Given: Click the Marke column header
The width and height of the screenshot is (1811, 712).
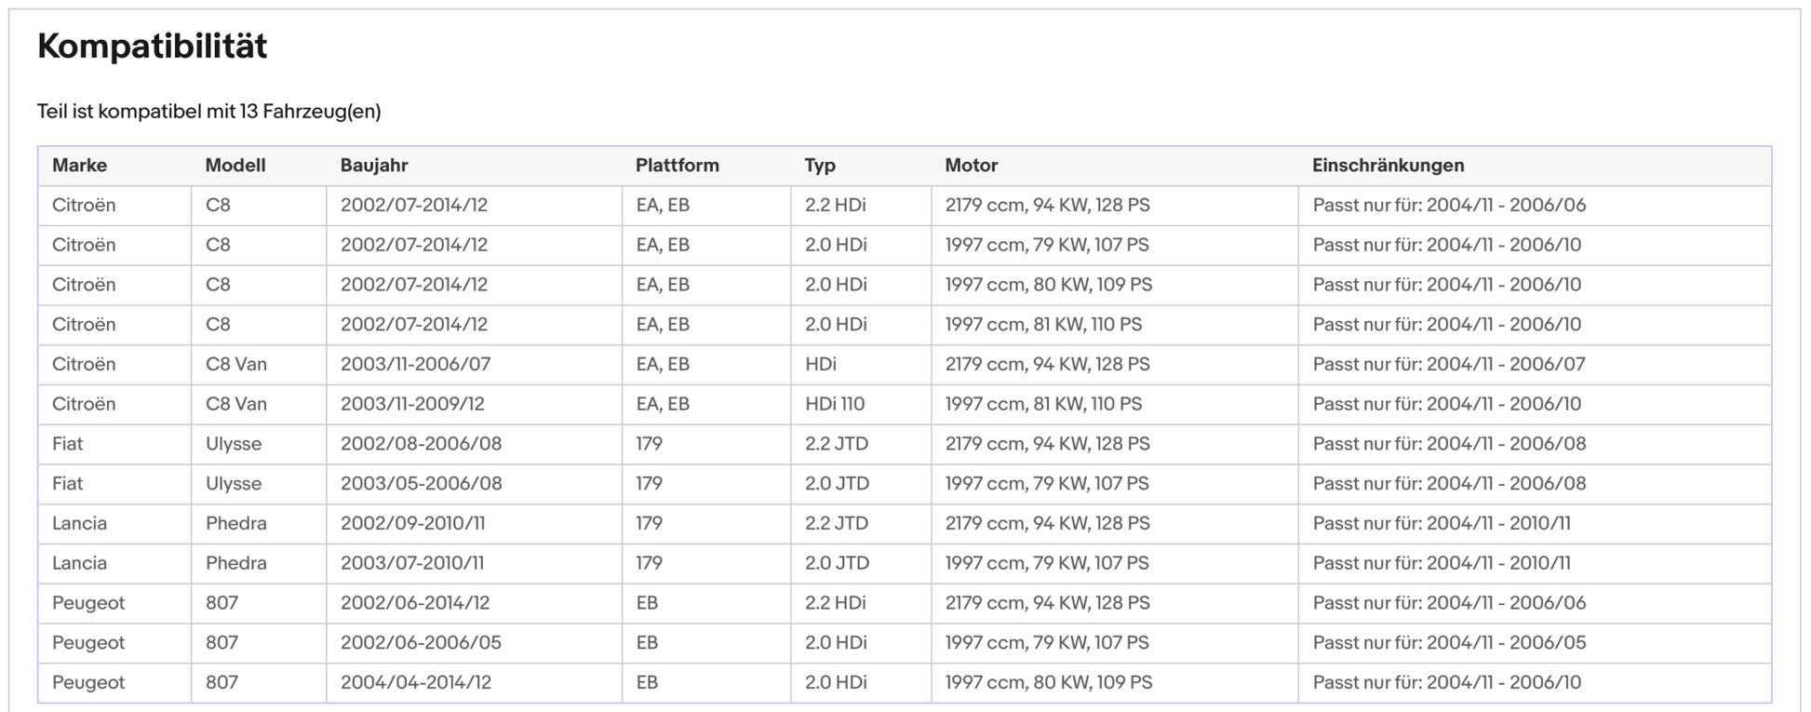Looking at the screenshot, I should point(79,166).
